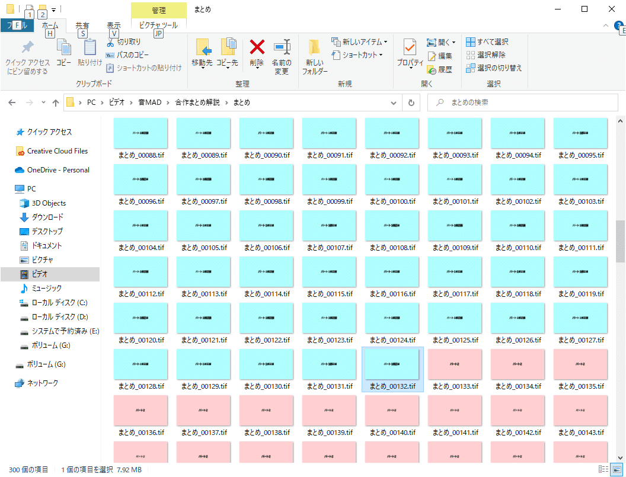Image resolution: width=626 pixels, height=477 pixels.
Task: Select thumbnail まとめ_00143.tif
Action: [x=581, y=416]
